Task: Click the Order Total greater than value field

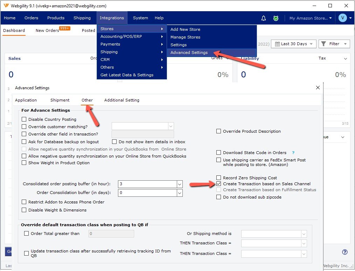Action: pyautogui.click(x=111, y=234)
